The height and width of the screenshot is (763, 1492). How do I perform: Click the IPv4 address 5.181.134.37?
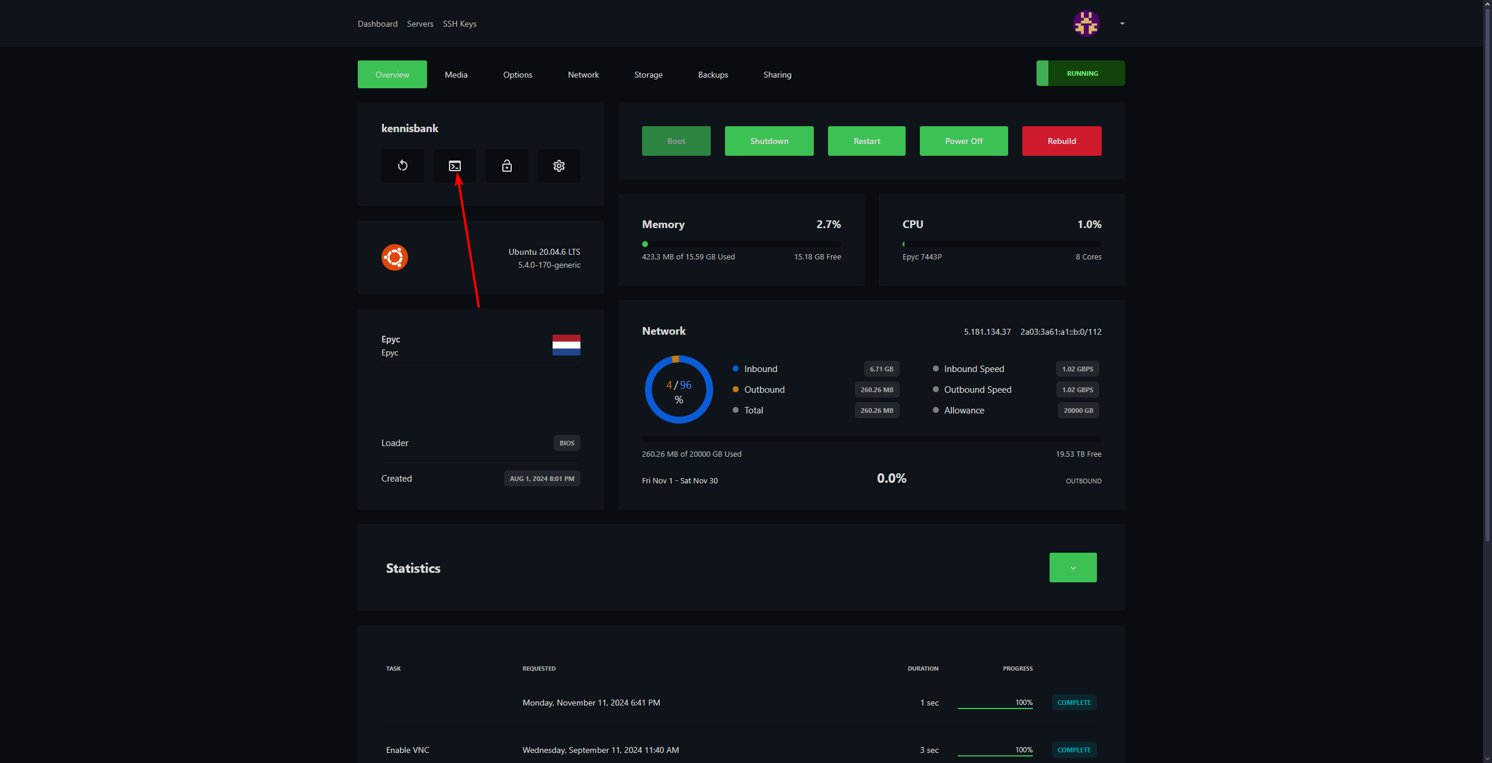tap(987, 332)
